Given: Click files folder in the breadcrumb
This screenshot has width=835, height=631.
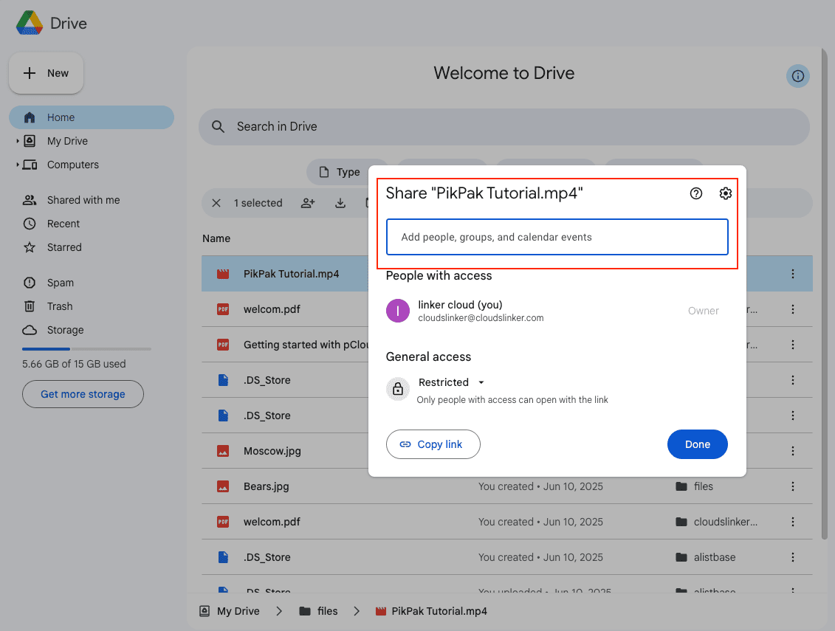Looking at the screenshot, I should [x=318, y=611].
